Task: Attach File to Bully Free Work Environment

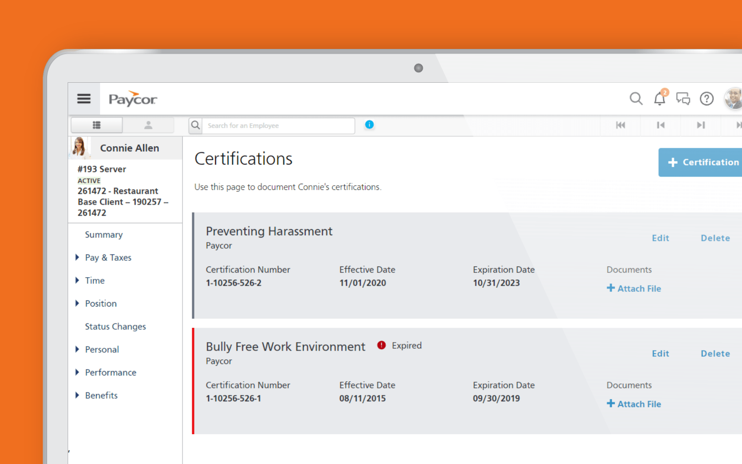Action: 634,404
